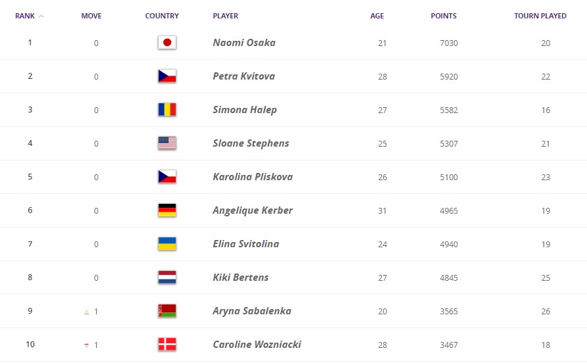
Task: Click the PLAYER column header
Action: click(x=226, y=16)
